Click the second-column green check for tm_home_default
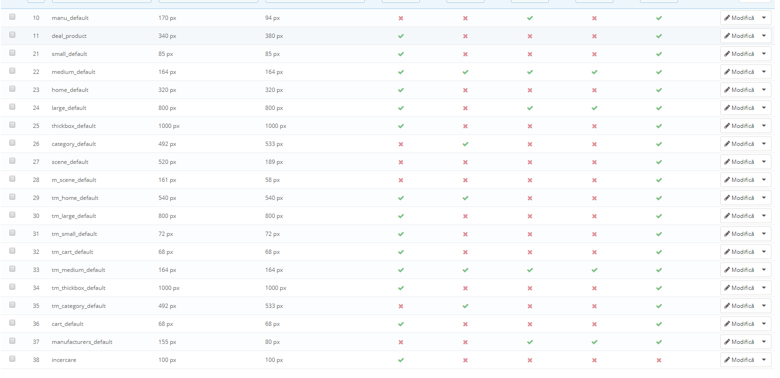 pos(465,198)
